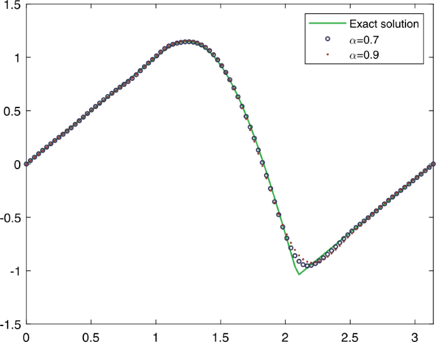Viewport: 436px width, 342px height.
Task: Click the red dot marker in legend
Action: (328, 55)
